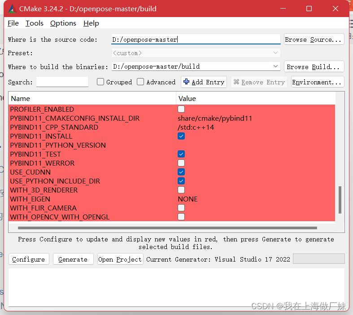Select the WITH_OPENCV_WITH_OPENGL entry name
Screen dimensions: 353x315
coord(60,217)
